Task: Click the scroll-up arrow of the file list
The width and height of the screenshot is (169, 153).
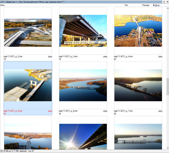Action: pyautogui.click(x=168, y=8)
